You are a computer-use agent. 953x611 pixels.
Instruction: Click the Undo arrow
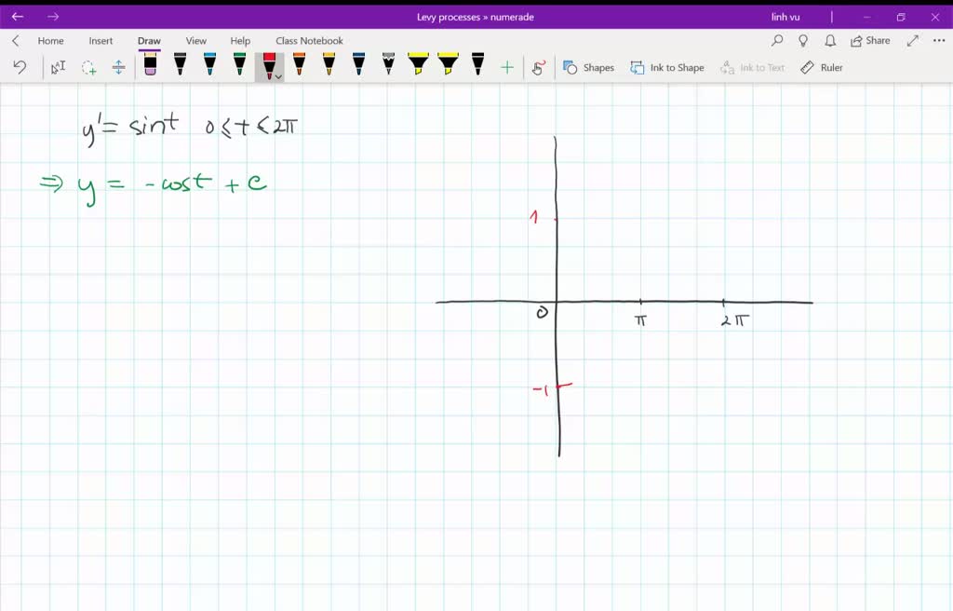coord(19,66)
